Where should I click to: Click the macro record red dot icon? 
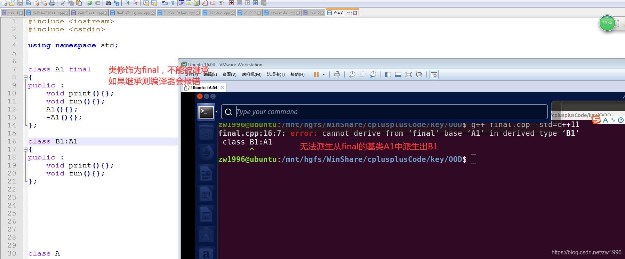[231, 3]
